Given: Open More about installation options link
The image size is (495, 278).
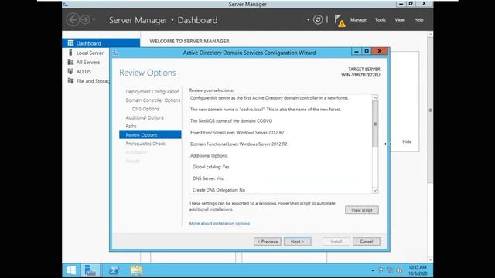Looking at the screenshot, I should tap(220, 223).
